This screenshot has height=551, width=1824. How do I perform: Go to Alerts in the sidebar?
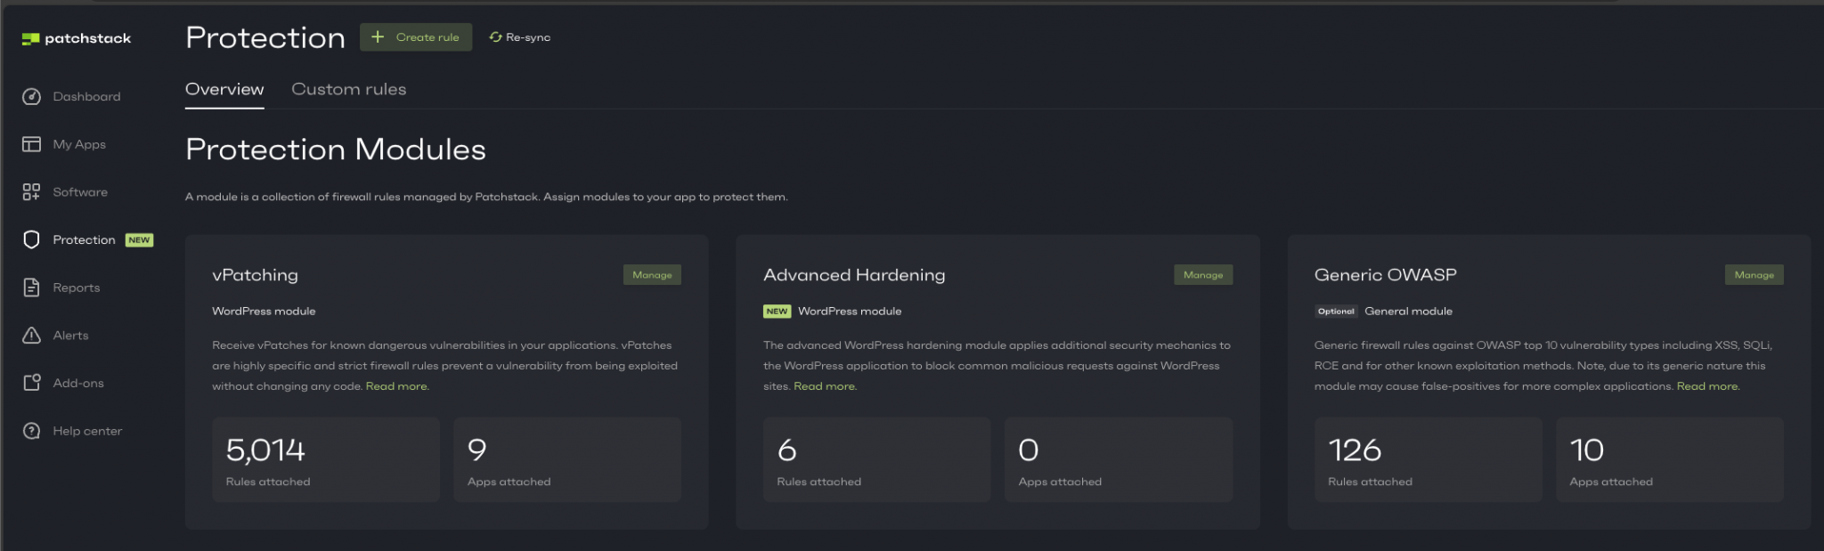[70, 336]
